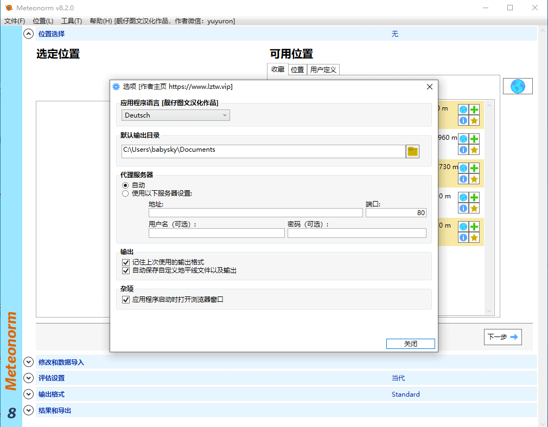
Task: Expand the 修改和数据导入 section
Action: coord(28,362)
